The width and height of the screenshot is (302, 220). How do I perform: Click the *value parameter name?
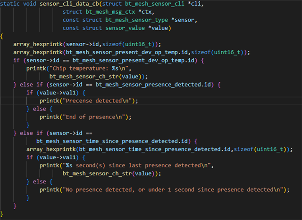158,28
